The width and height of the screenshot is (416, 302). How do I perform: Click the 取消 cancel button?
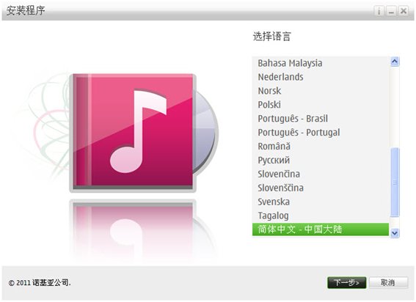coord(388,283)
